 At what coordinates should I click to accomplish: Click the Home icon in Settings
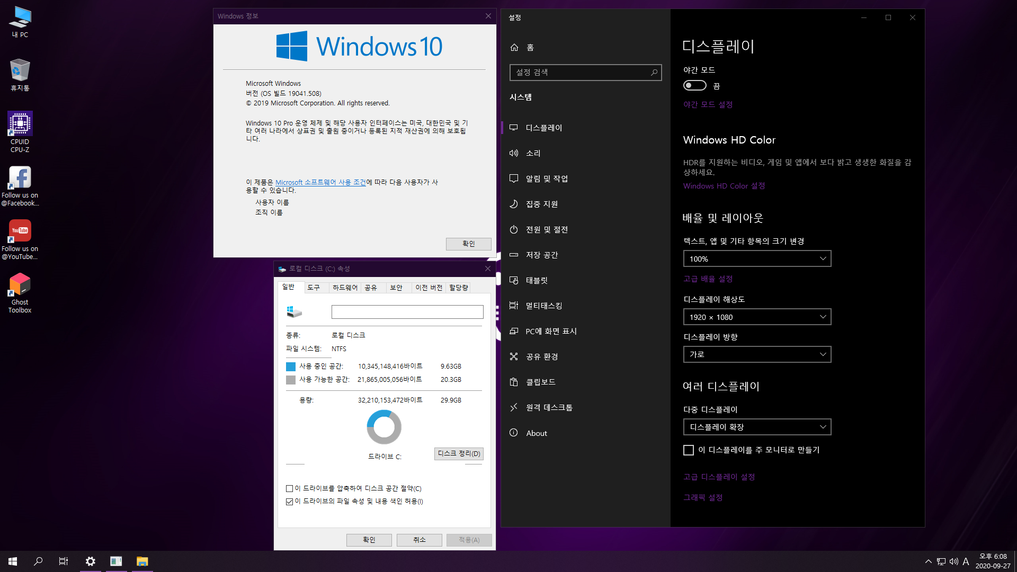514,48
